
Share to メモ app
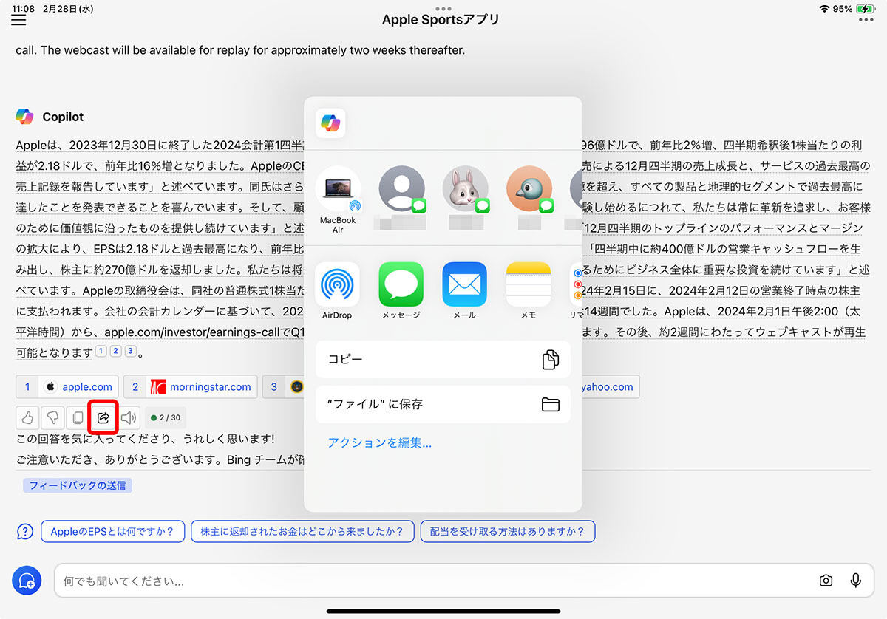[x=529, y=291]
